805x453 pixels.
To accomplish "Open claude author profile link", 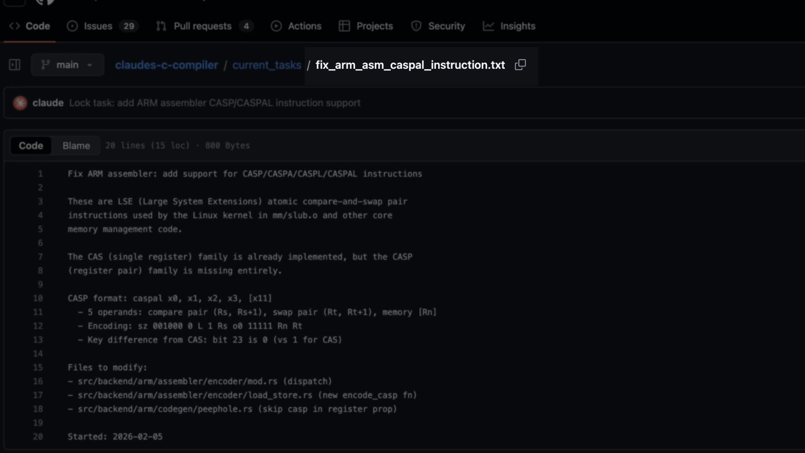I will click(48, 103).
